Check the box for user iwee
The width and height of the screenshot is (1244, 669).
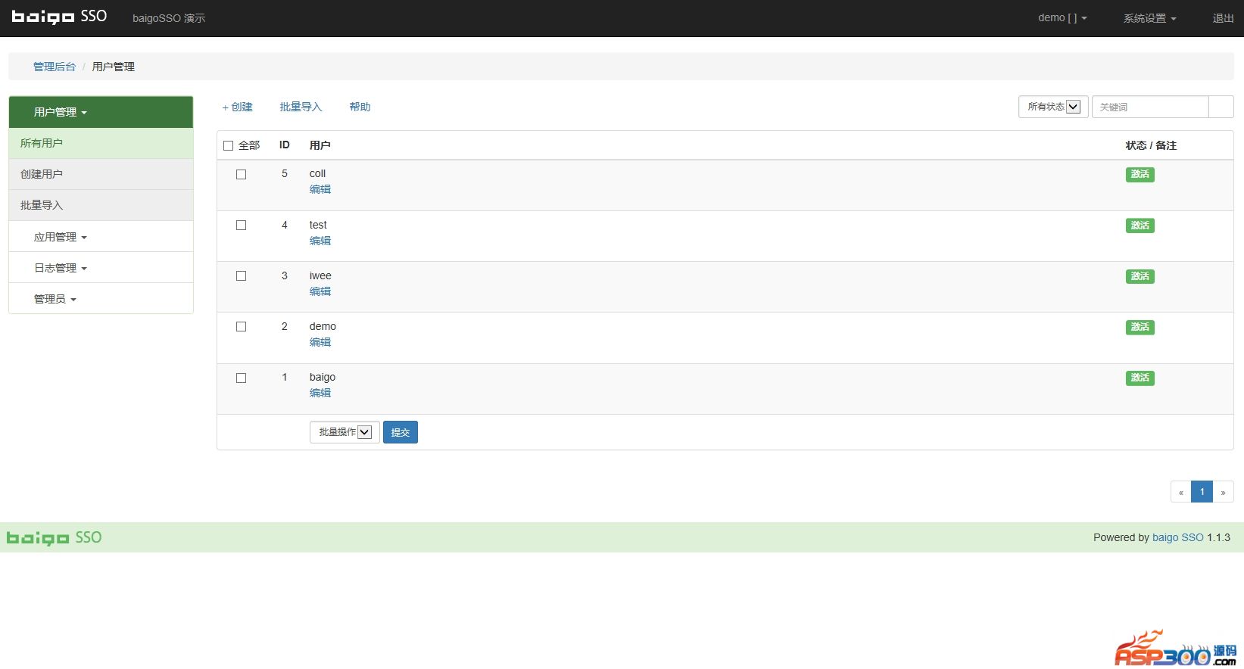(241, 275)
